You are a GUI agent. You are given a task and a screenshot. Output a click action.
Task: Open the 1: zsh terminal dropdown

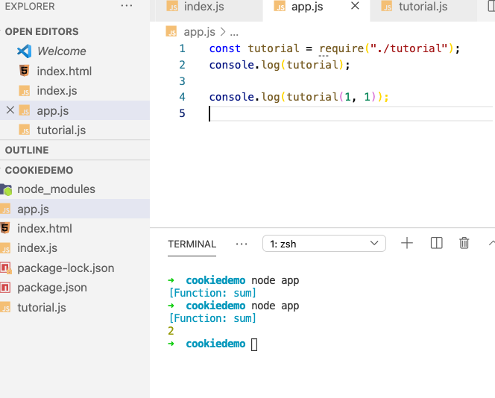click(x=324, y=244)
